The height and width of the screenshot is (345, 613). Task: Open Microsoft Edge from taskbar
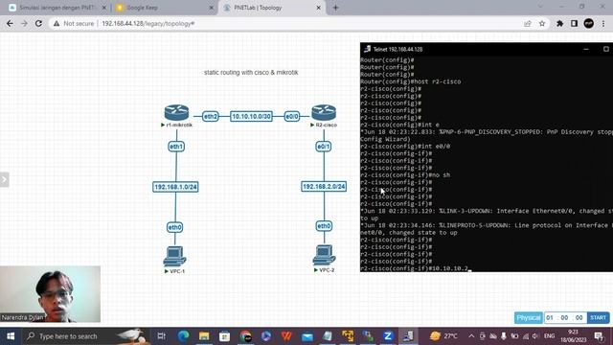pos(183,336)
